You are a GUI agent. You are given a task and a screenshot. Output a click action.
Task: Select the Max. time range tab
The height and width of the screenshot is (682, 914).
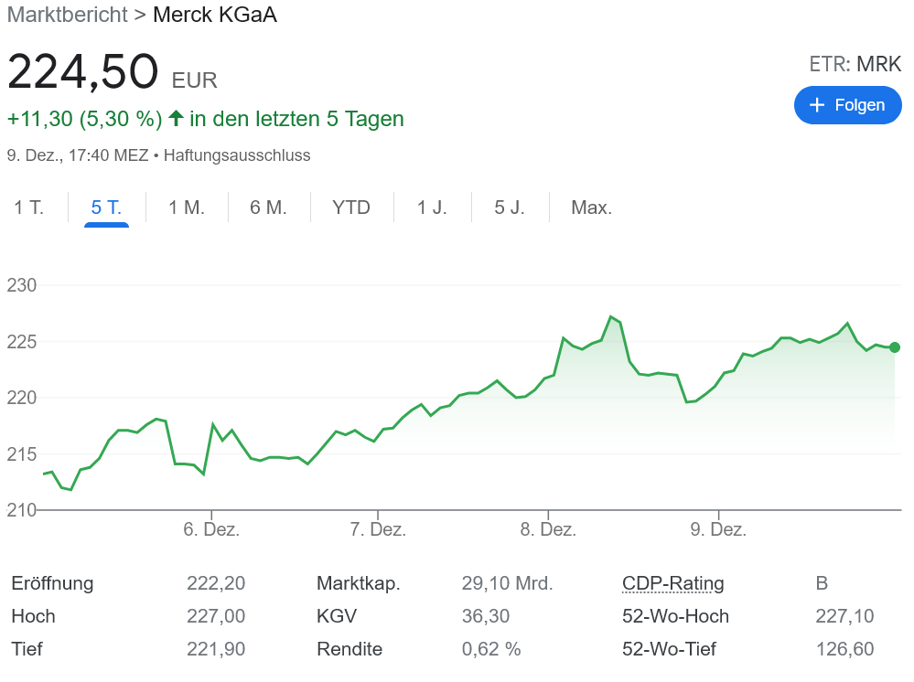coord(591,208)
